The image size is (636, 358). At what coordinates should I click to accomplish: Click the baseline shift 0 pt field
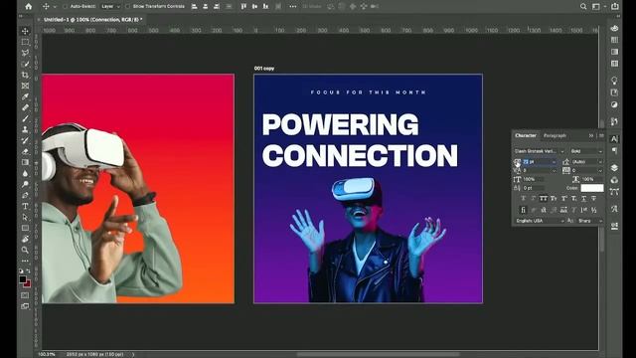pyautogui.click(x=533, y=188)
